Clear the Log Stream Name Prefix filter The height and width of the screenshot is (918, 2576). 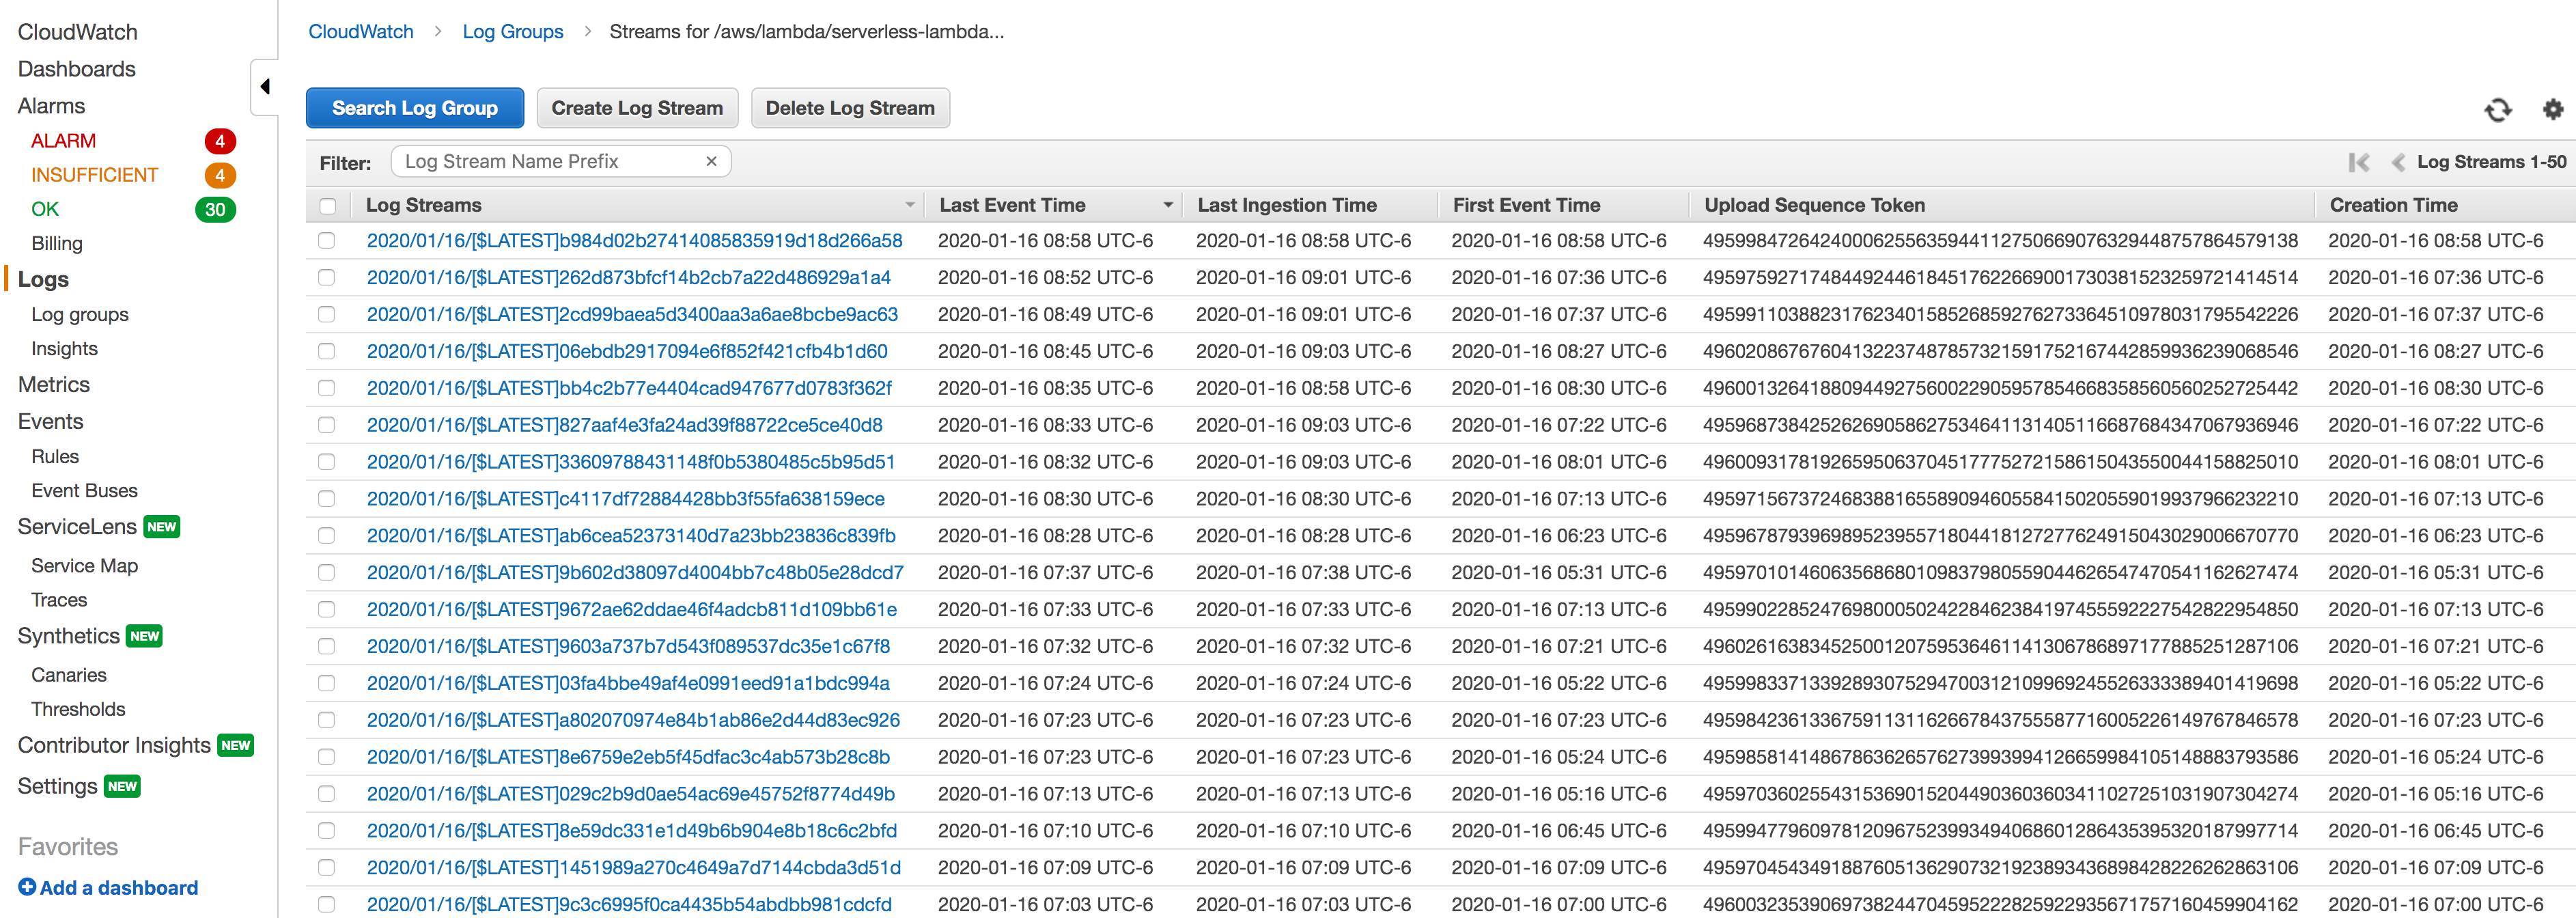coord(710,161)
